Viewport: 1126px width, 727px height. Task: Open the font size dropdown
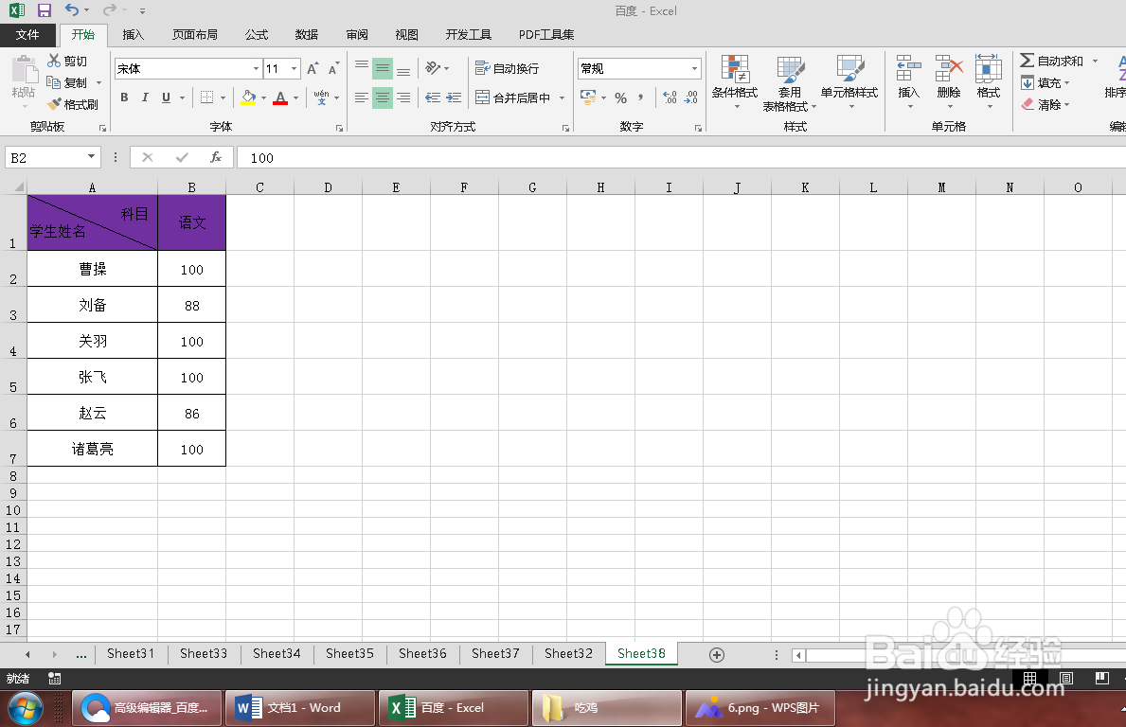click(294, 69)
